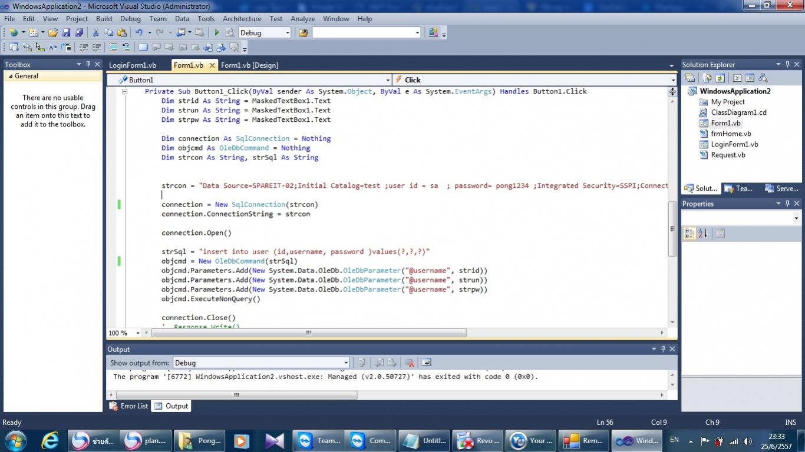Open the Build menu
Image resolution: width=805 pixels, height=452 pixels.
point(104,19)
